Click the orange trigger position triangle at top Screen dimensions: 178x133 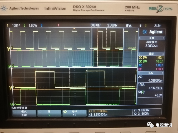(x=74, y=28)
